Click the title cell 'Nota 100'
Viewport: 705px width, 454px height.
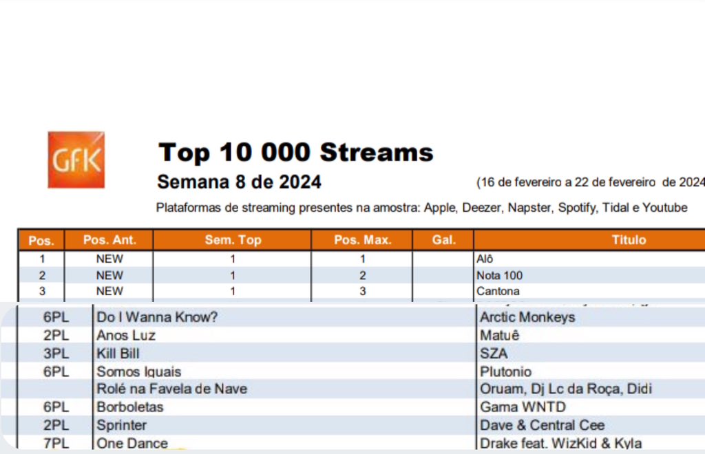pos(500,275)
